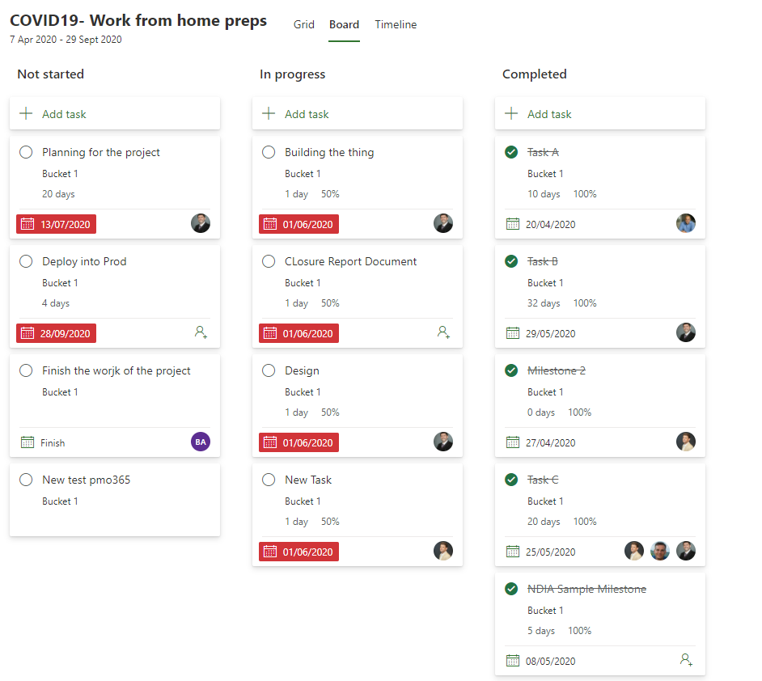Select the assignee avatar on Design task
The height and width of the screenshot is (681, 762).
tap(442, 442)
